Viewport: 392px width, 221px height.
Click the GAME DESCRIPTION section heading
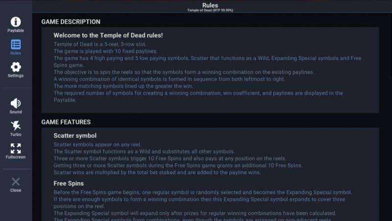click(71, 22)
